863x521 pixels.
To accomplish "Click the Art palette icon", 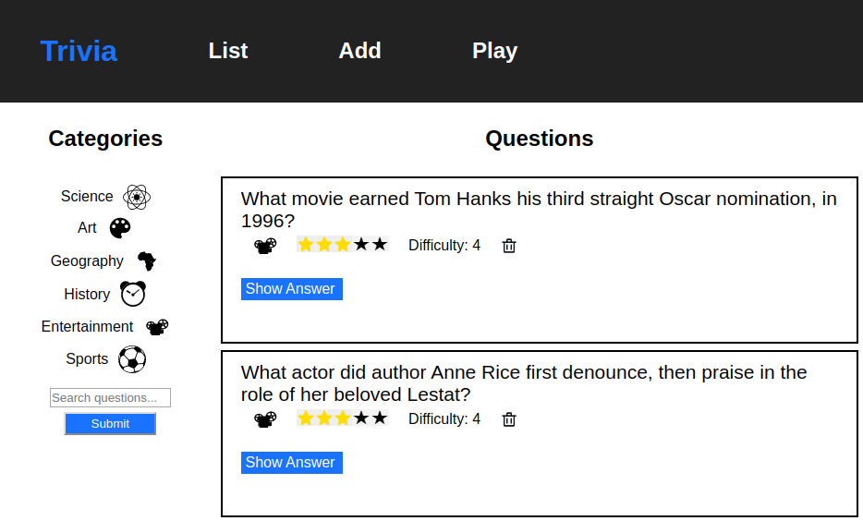I will pos(120,228).
